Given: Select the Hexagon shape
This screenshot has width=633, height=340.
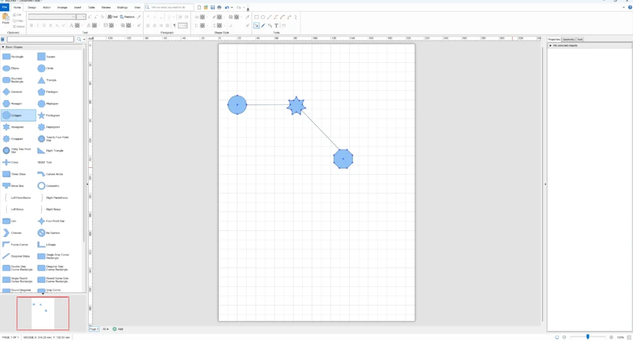Looking at the screenshot, I should (x=12, y=104).
